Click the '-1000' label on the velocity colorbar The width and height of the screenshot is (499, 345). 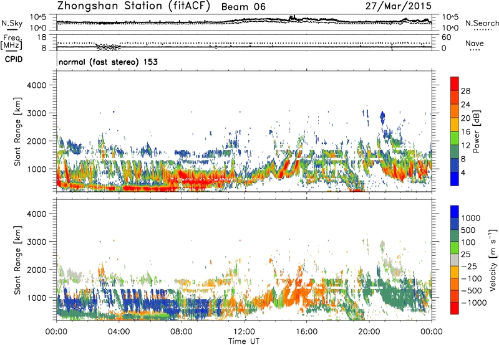point(473,303)
